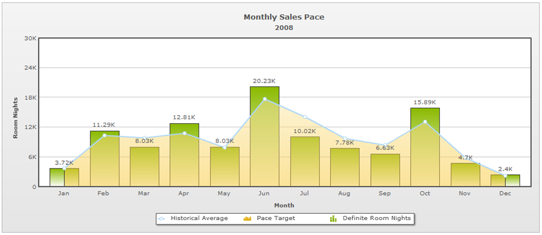Click the Historical Average point for Feb
The image size is (542, 235).
click(104, 135)
